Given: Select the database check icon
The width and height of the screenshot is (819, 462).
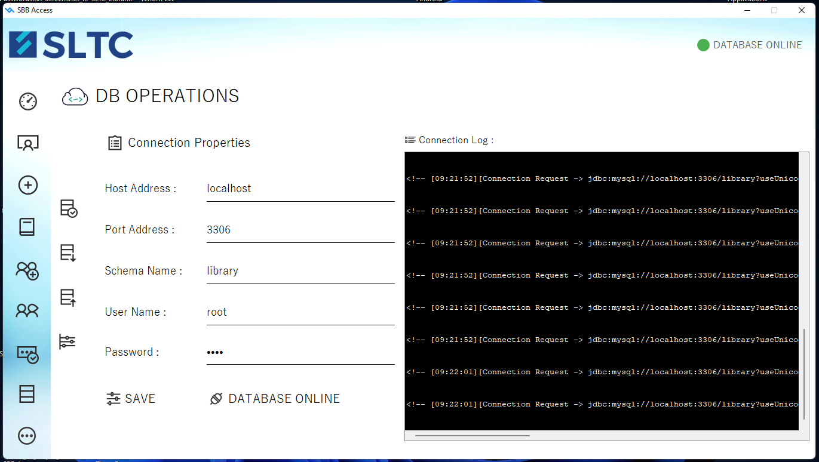Looking at the screenshot, I should pos(69,208).
